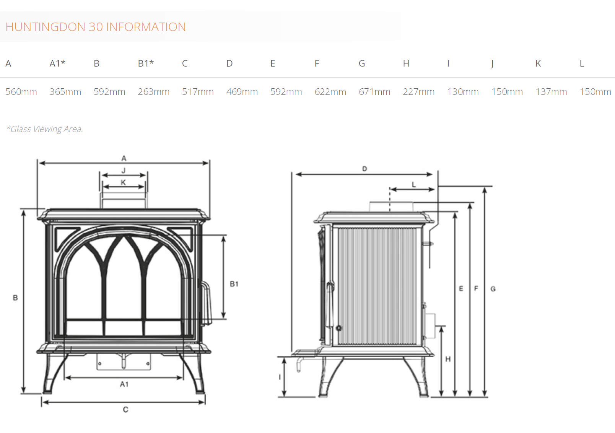
Task: Click the B1* column label
Action: point(146,63)
